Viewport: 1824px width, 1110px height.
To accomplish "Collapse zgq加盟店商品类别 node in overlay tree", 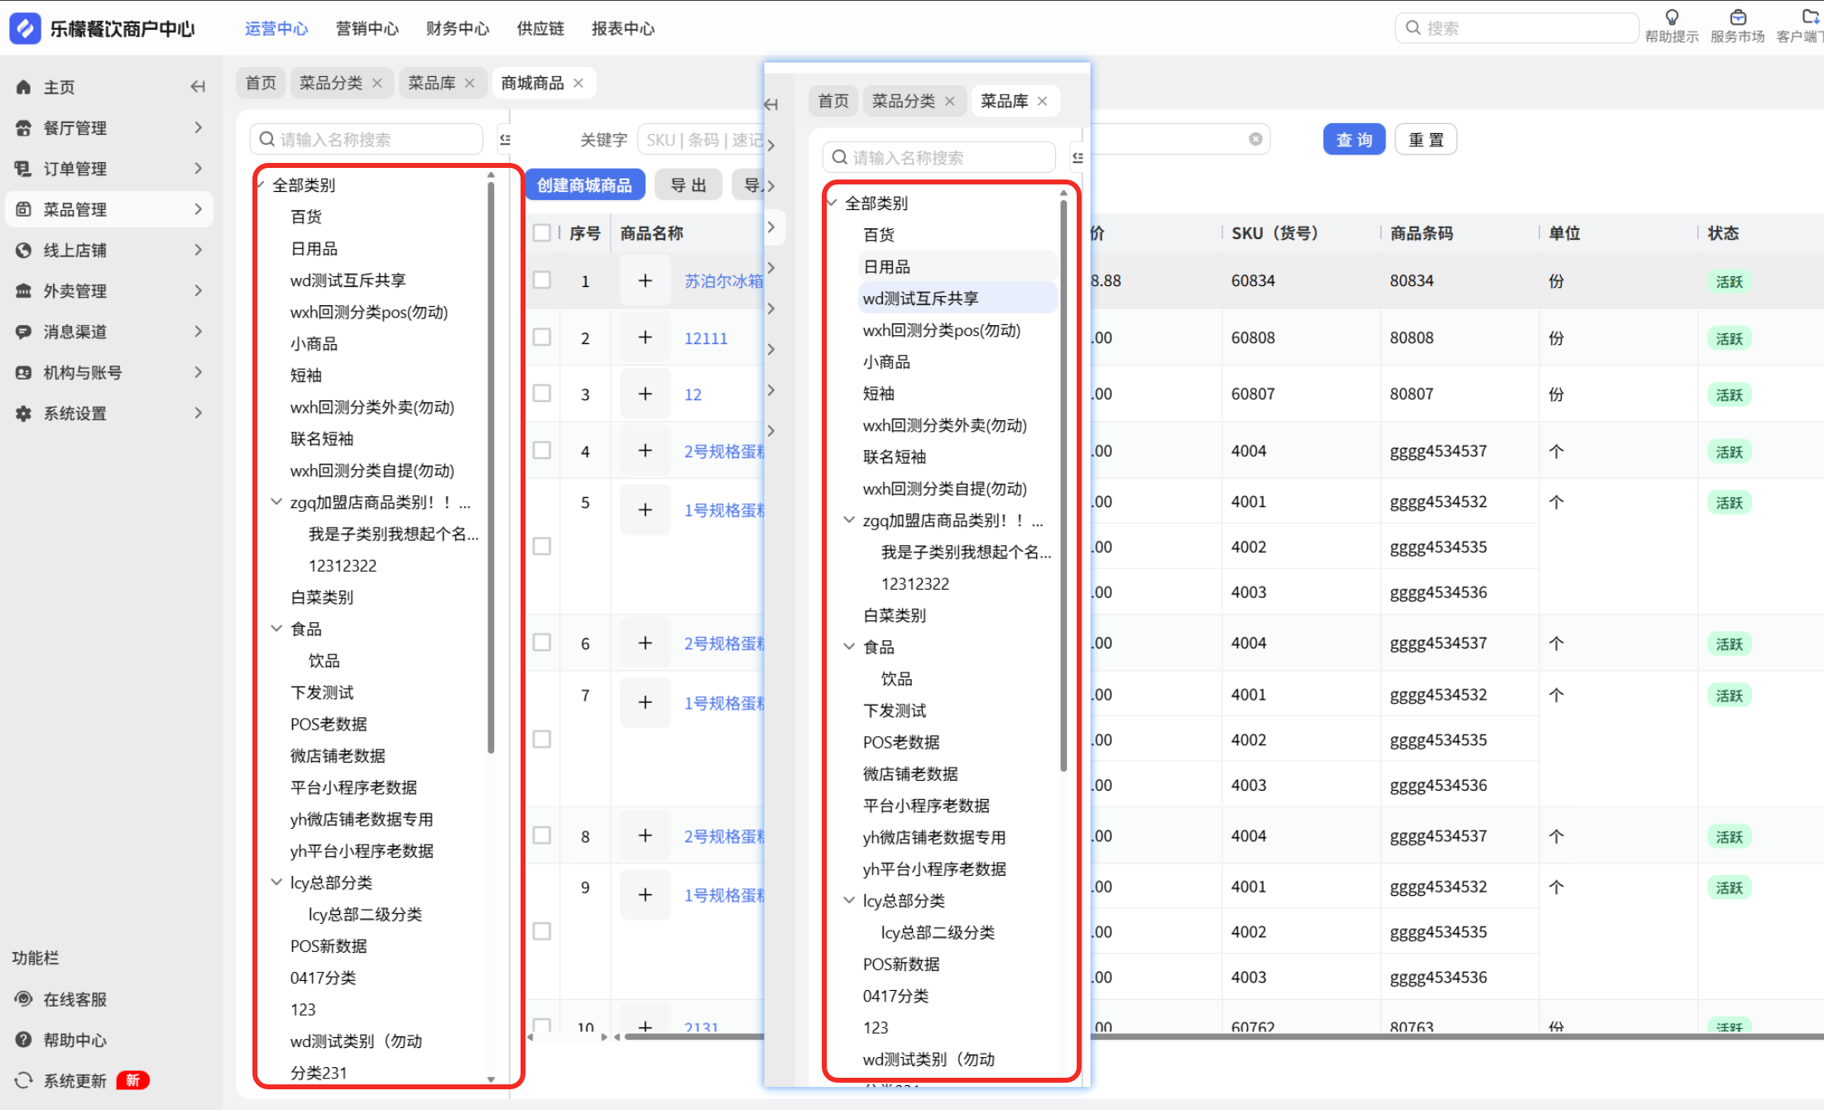I will [849, 520].
